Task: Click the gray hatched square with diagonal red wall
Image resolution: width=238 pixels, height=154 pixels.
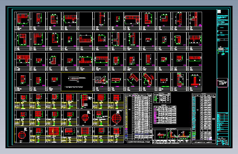Action: coord(98,79)
